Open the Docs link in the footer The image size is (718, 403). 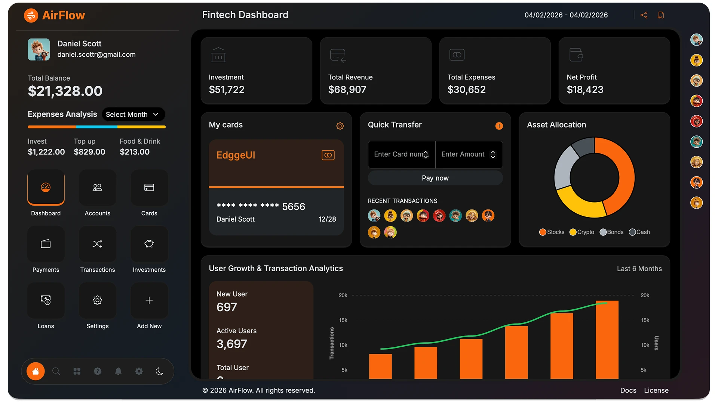tap(628, 390)
